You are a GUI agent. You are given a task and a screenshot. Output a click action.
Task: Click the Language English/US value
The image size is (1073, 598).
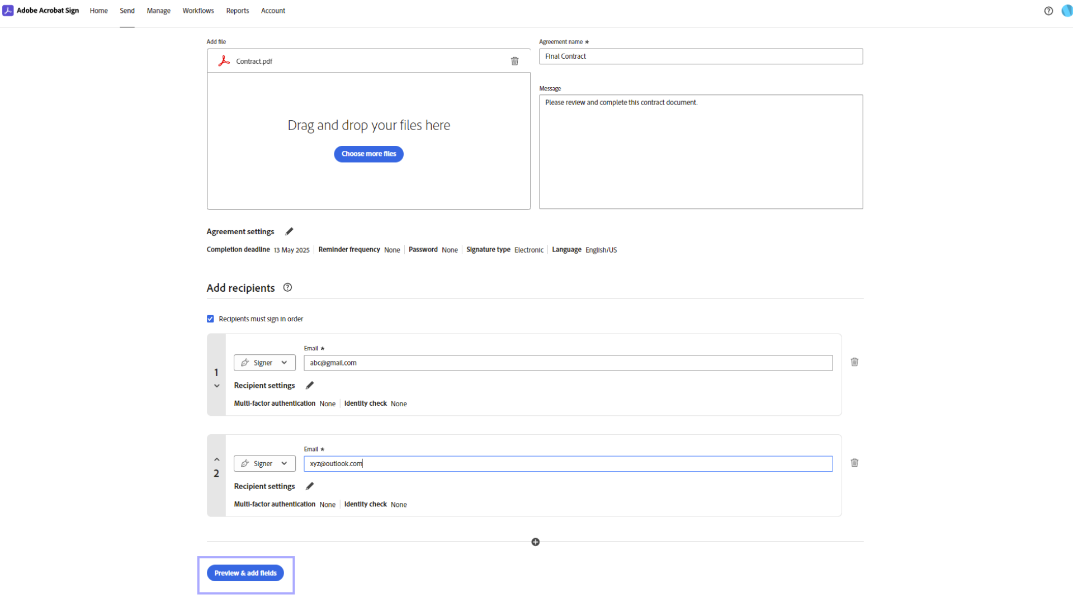601,250
